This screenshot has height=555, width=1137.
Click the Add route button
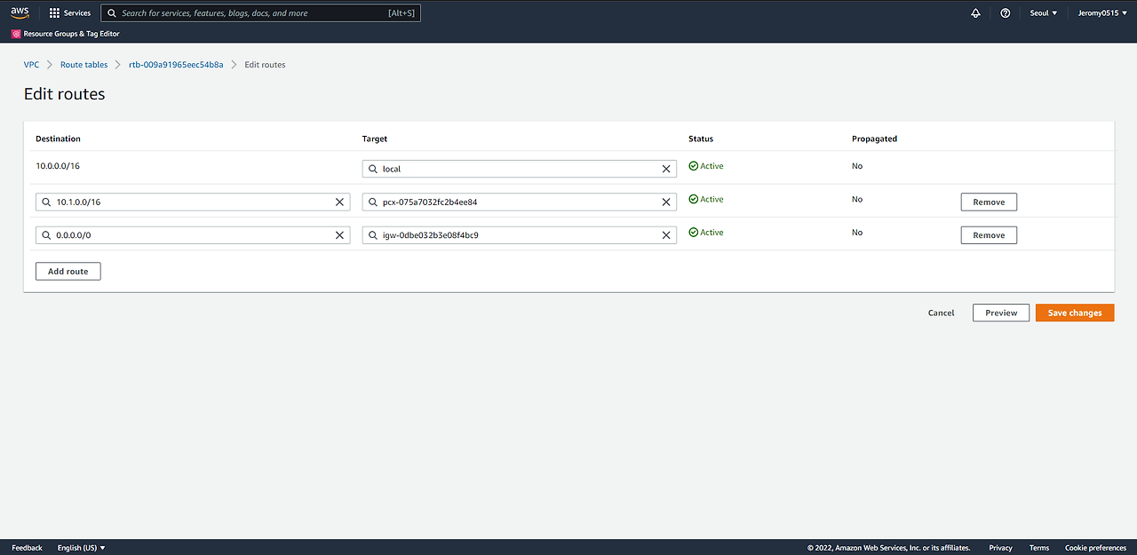point(68,271)
